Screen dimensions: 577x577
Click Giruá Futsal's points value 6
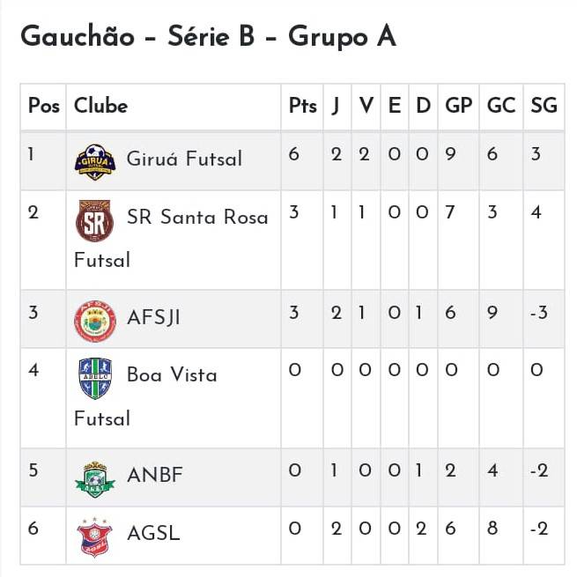pyautogui.click(x=293, y=154)
